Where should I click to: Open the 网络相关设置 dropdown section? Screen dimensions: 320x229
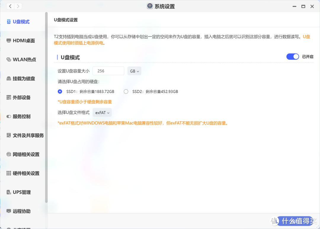click(23, 154)
